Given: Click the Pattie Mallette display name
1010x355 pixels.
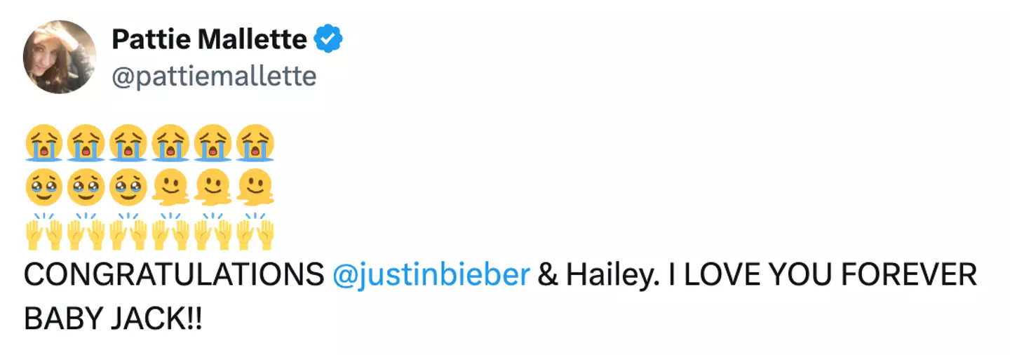Looking at the screenshot, I should click(209, 40).
